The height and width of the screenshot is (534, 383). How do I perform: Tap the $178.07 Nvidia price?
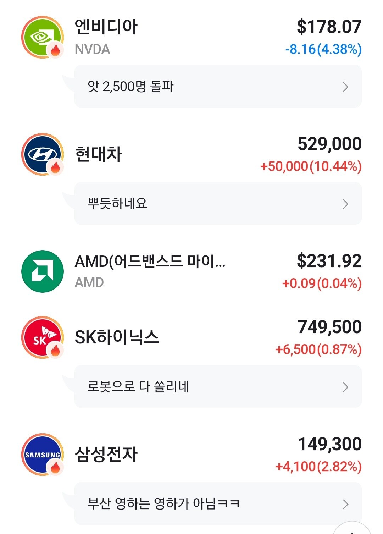(329, 27)
